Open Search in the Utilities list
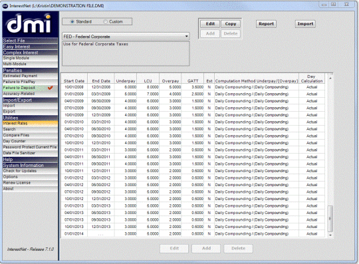The image size is (359, 264). pyautogui.click(x=30, y=130)
